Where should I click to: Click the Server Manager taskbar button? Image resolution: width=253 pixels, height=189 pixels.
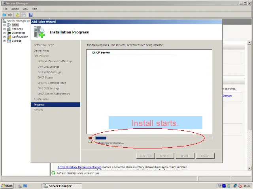click(62, 186)
